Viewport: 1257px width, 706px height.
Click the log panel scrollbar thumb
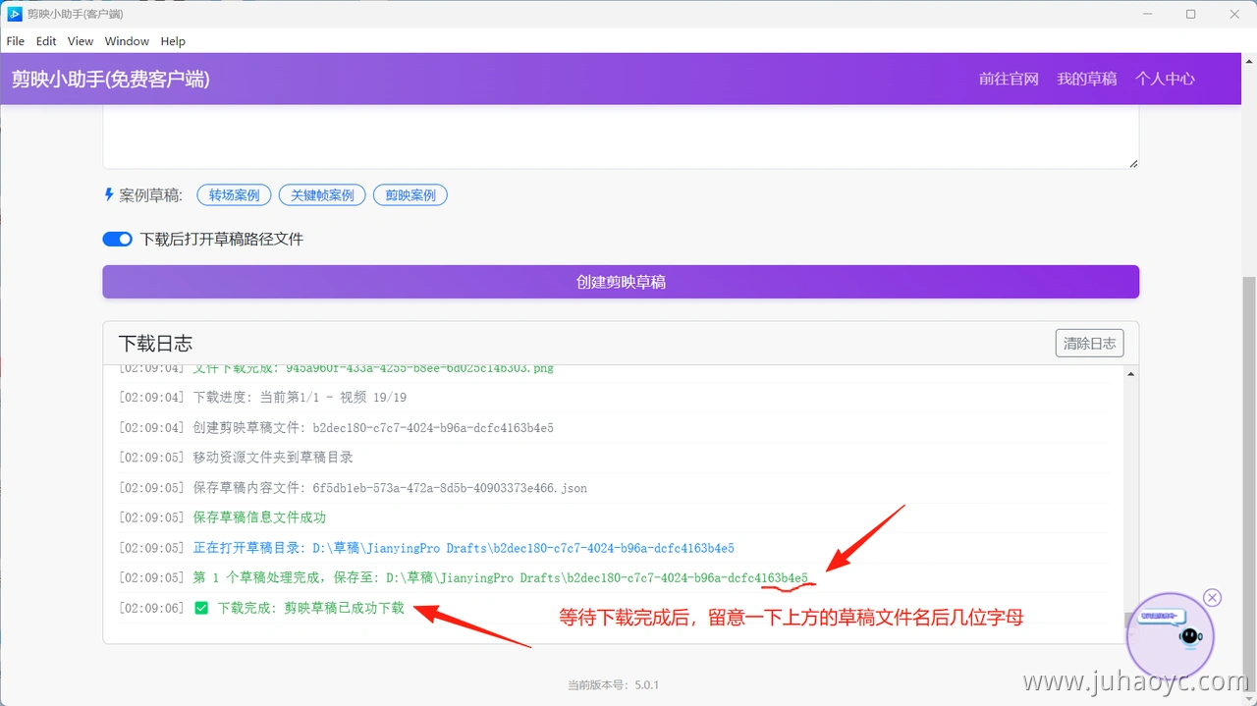1130,621
